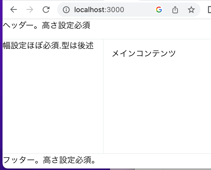The width and height of the screenshot is (211, 170).
Task: Select sidebar text 幅設定ほぼ必須.型は後述
Action: [48, 45]
